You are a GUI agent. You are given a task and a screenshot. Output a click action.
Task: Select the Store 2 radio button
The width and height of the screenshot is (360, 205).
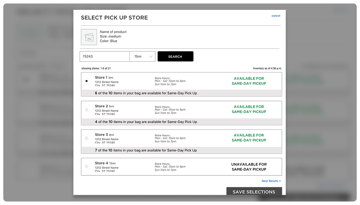(x=86, y=110)
